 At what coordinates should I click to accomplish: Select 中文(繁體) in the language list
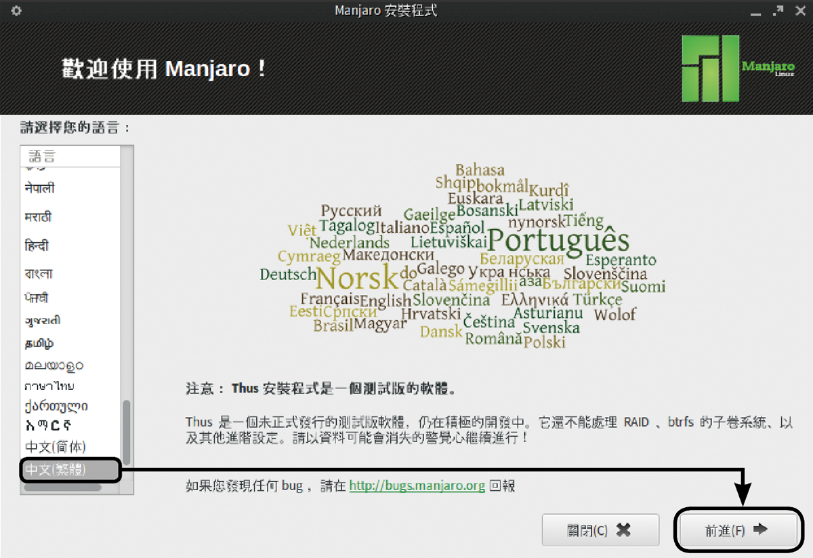70,469
